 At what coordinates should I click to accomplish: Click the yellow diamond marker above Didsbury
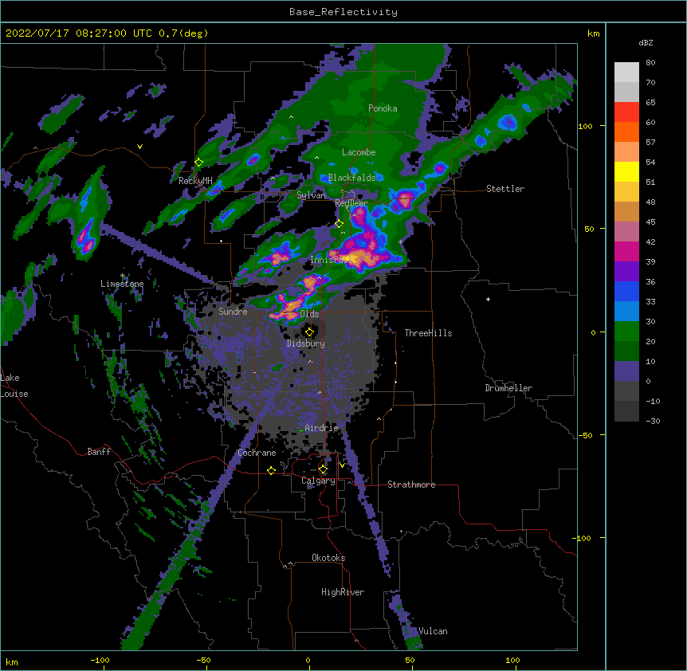[309, 332]
